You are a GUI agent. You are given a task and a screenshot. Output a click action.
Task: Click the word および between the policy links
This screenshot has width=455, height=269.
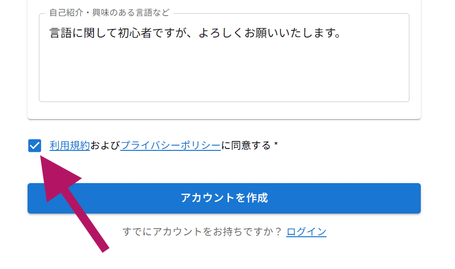pos(105,146)
